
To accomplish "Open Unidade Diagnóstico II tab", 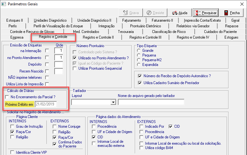I will point(94,20).
